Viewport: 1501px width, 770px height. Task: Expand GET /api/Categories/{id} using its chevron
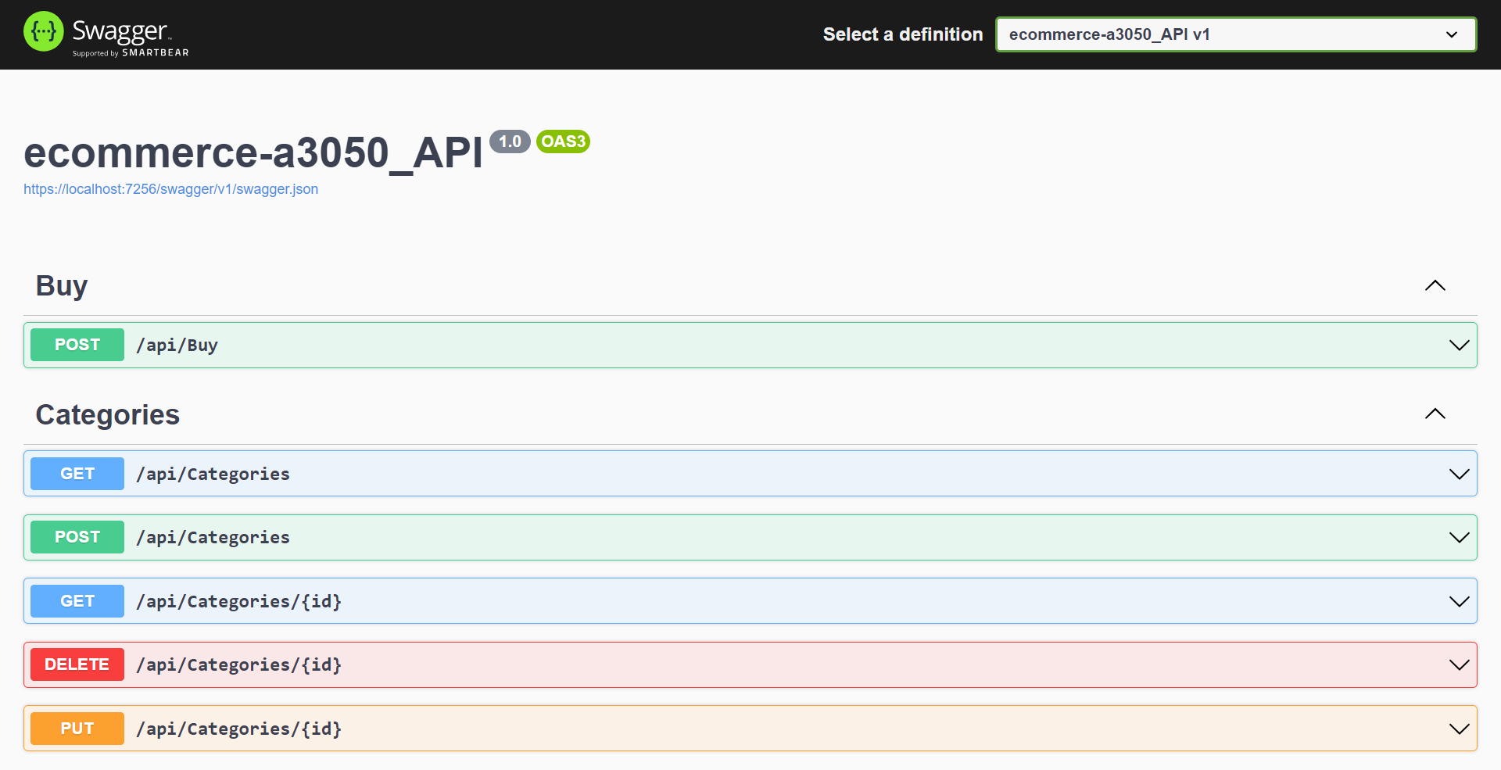tap(1459, 602)
